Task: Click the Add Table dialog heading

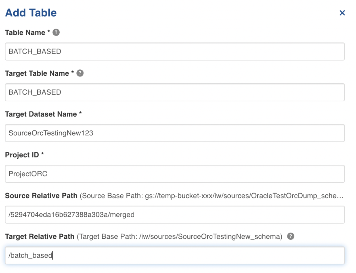Action: pyautogui.click(x=31, y=13)
